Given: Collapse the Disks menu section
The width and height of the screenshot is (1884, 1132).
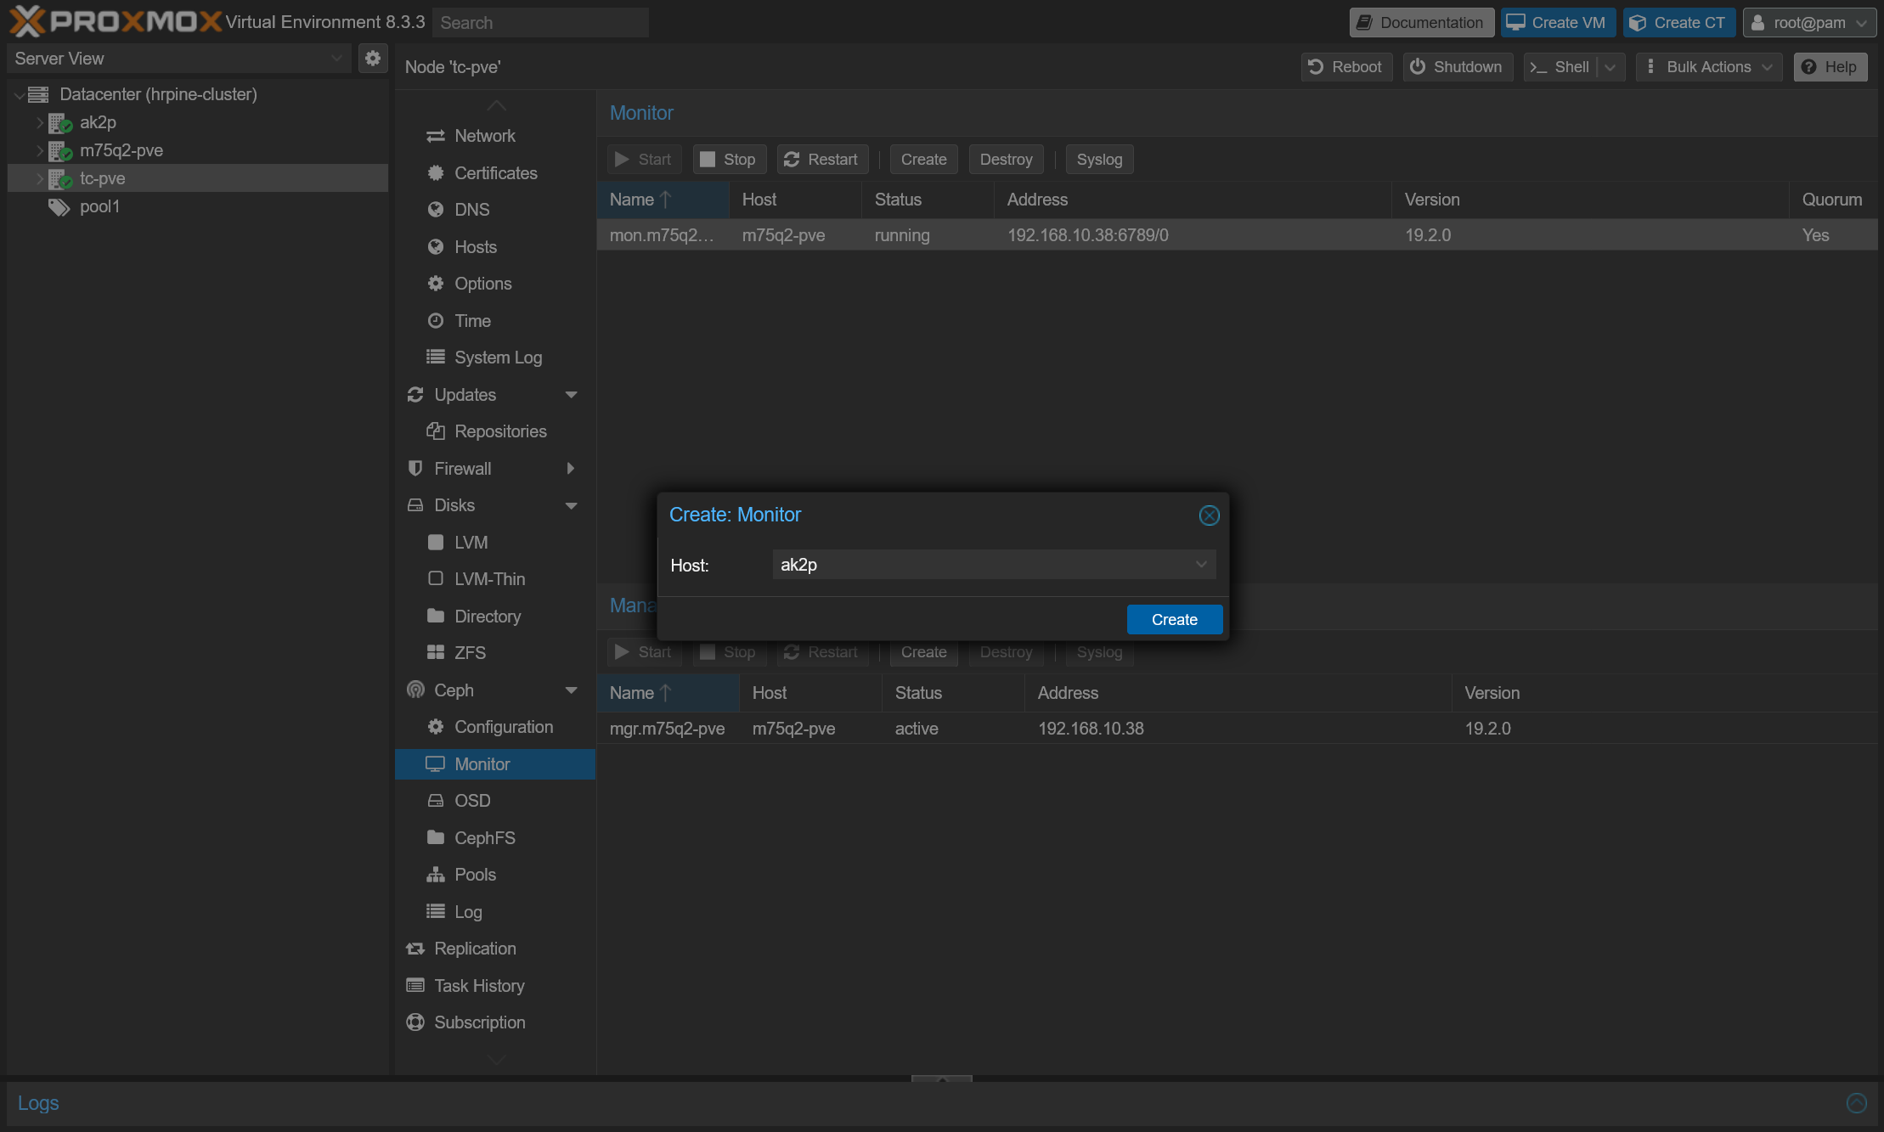Looking at the screenshot, I should pos(571,506).
